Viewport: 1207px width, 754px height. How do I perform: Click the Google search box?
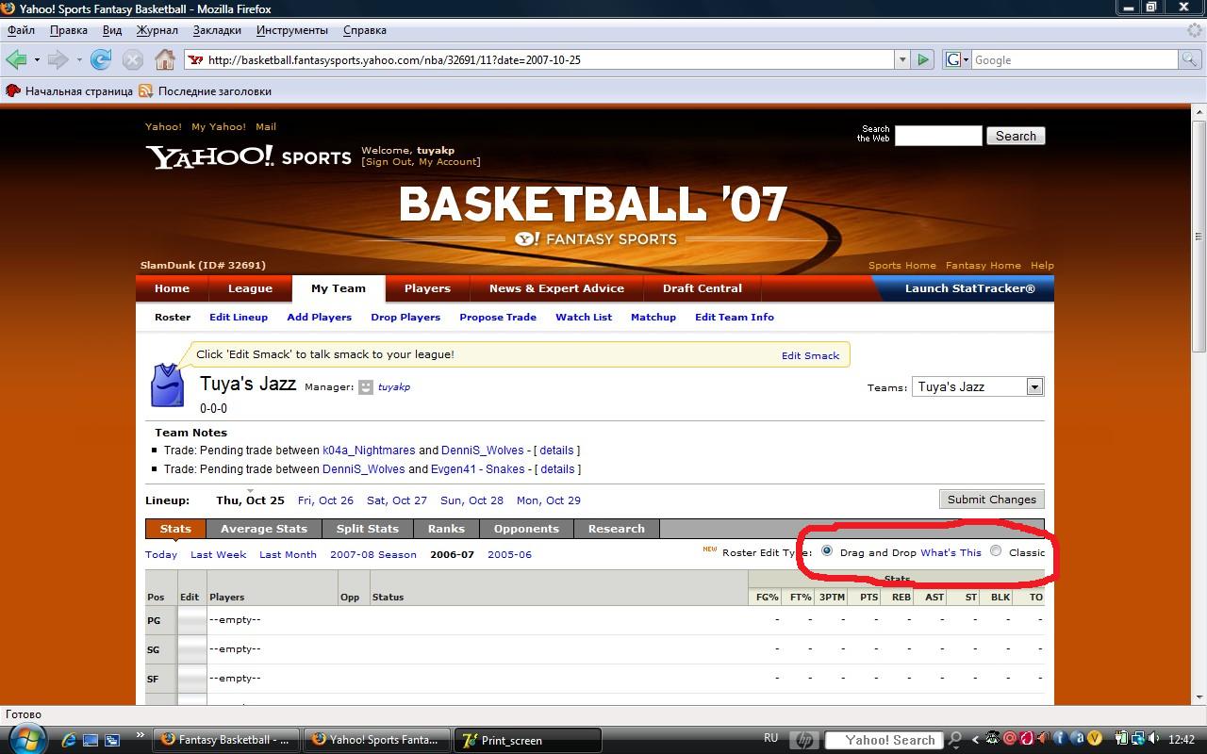click(x=1075, y=59)
